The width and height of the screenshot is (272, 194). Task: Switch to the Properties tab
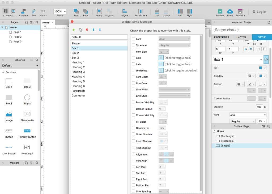222,37
